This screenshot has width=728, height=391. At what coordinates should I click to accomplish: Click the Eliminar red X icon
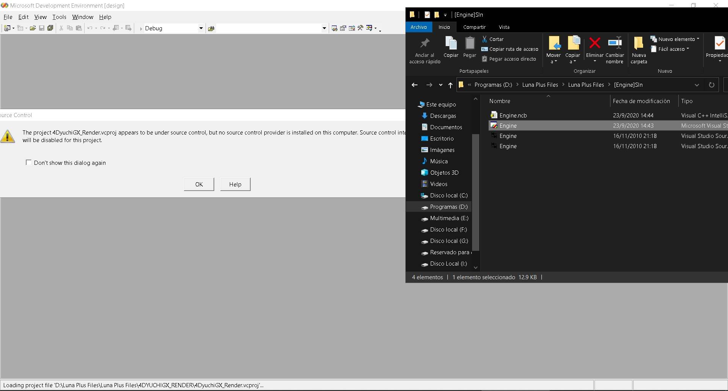tap(595, 43)
